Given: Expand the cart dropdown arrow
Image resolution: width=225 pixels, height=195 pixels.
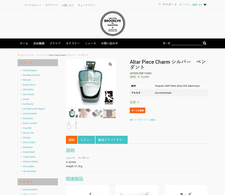Looking at the screenshot, I should (x=205, y=5).
